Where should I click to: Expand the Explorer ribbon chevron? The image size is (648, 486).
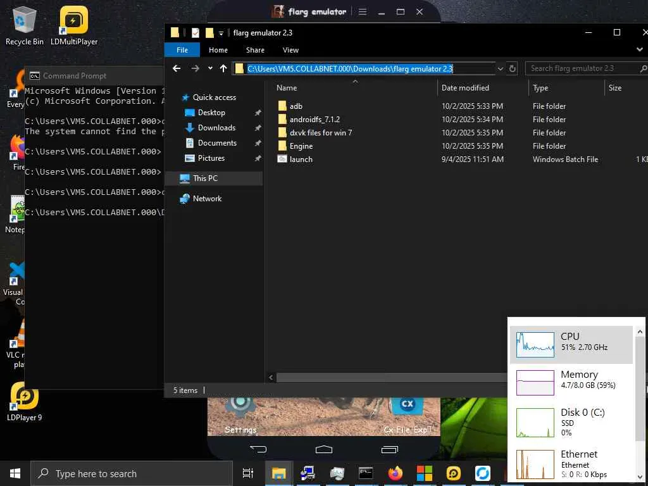point(640,49)
